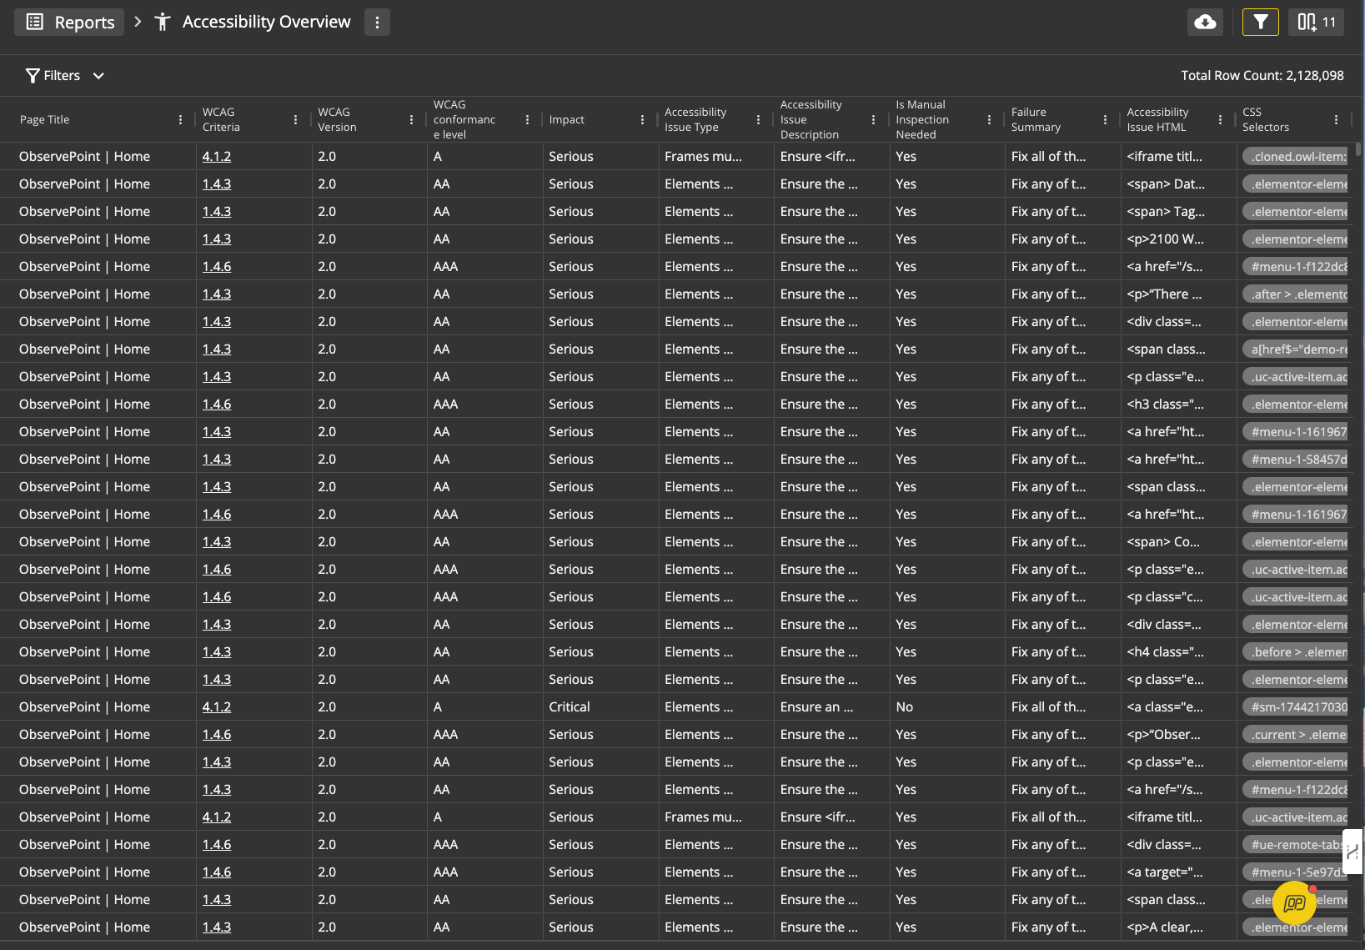Viewport: 1365px width, 950px height.
Task: Click Total Row Count: 2,128,098 text
Action: click(1262, 76)
